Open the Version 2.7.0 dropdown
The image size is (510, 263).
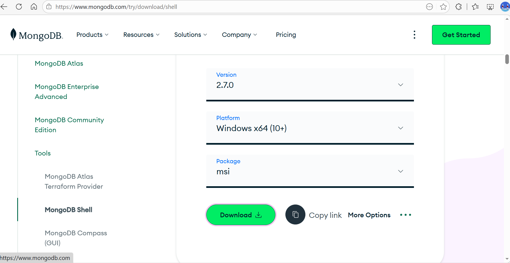click(x=310, y=85)
